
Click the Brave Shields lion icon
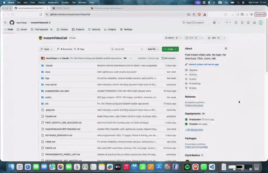(199, 14)
